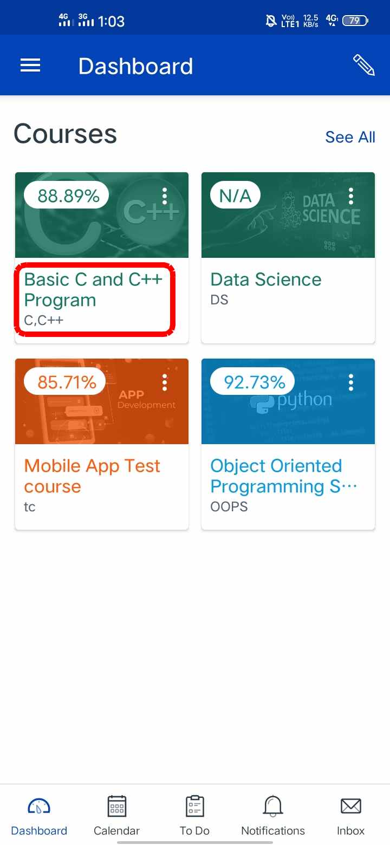
Task: Open the Data Science course title
Action: [265, 279]
